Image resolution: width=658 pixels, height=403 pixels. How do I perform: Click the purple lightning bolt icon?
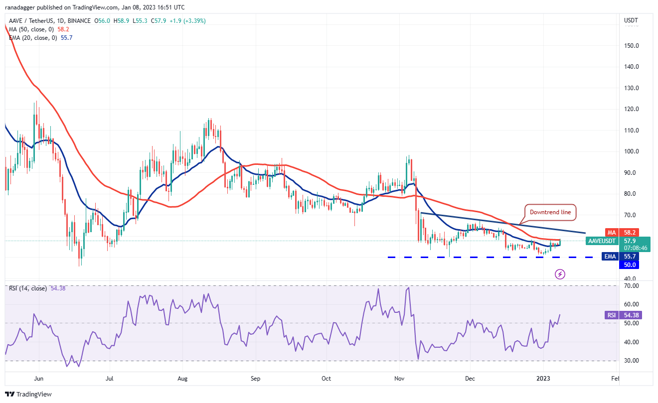560,274
